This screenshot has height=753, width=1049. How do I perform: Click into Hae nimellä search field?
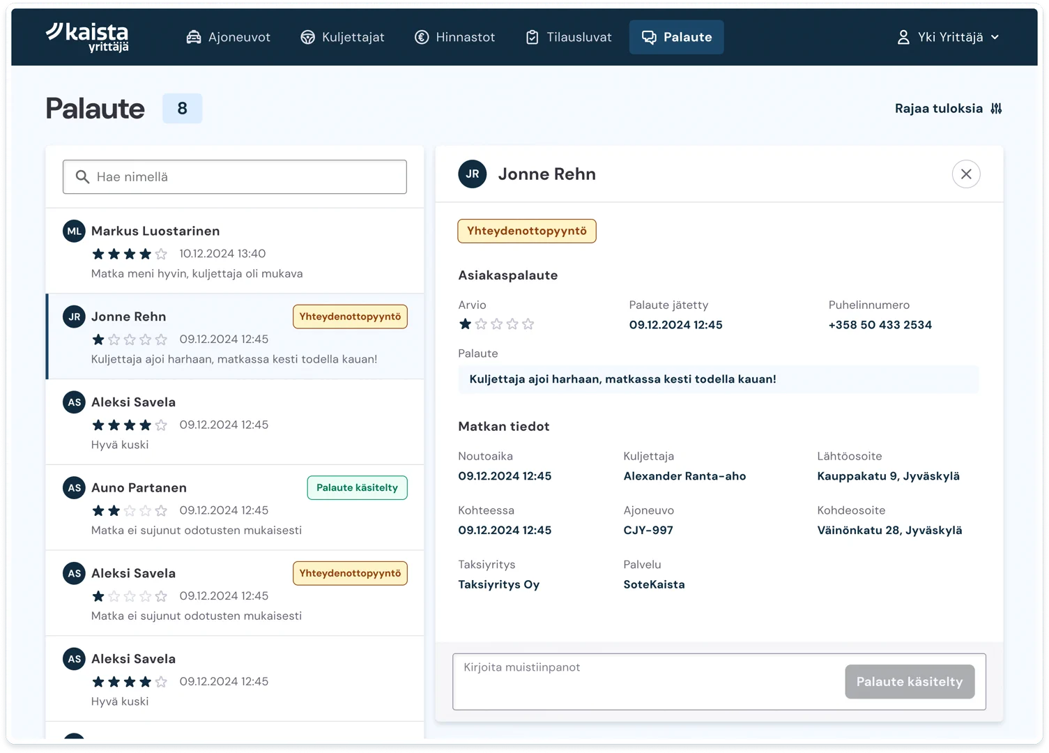[x=235, y=177]
